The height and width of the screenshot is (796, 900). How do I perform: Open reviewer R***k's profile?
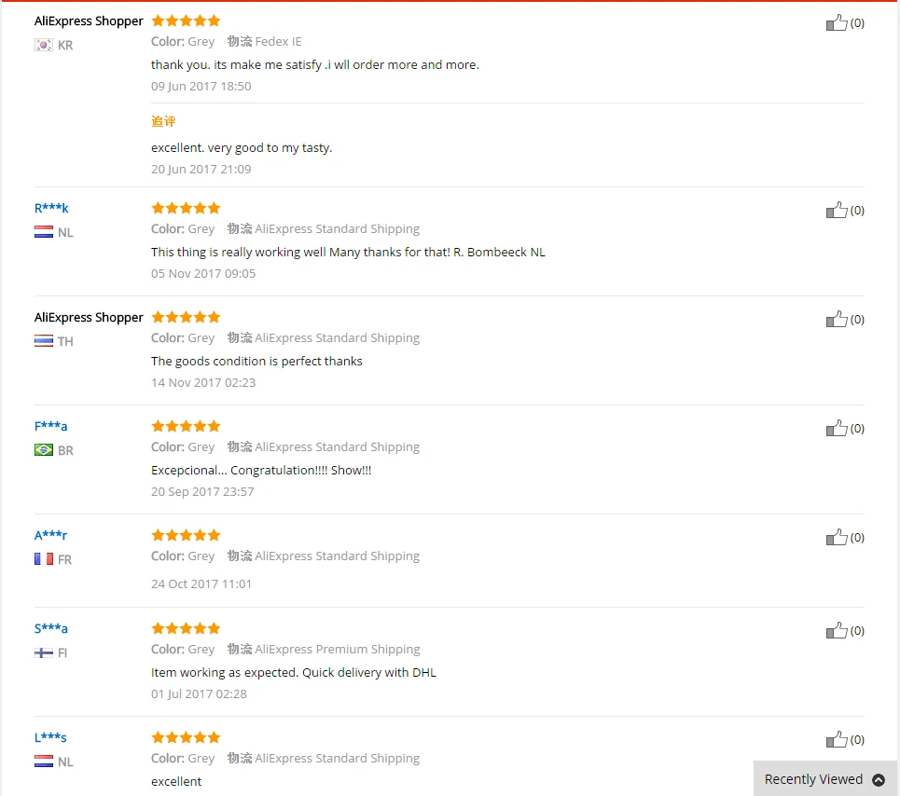coord(51,208)
